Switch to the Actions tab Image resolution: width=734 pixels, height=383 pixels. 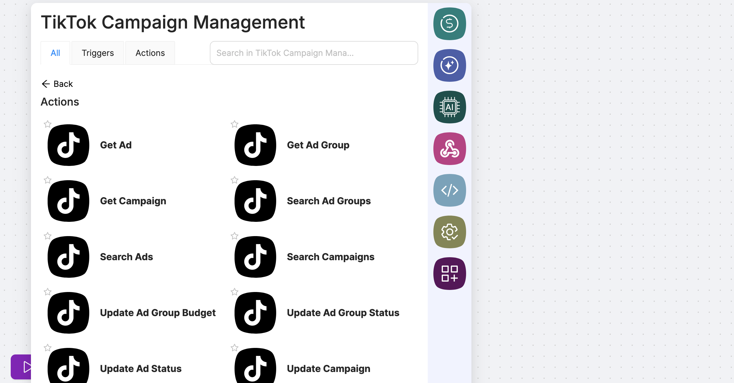pos(150,53)
